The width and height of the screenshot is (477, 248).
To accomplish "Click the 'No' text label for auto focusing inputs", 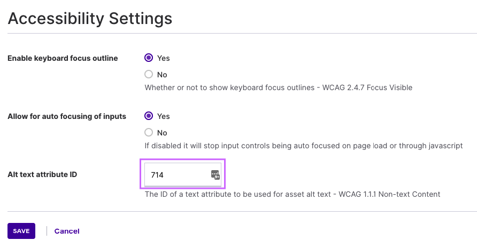I will (x=162, y=133).
